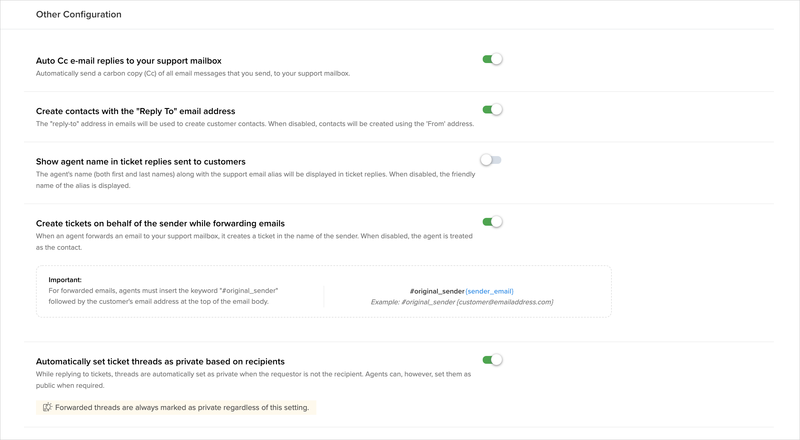Click the Important: label in the dashed box
The height and width of the screenshot is (440, 800).
point(65,280)
